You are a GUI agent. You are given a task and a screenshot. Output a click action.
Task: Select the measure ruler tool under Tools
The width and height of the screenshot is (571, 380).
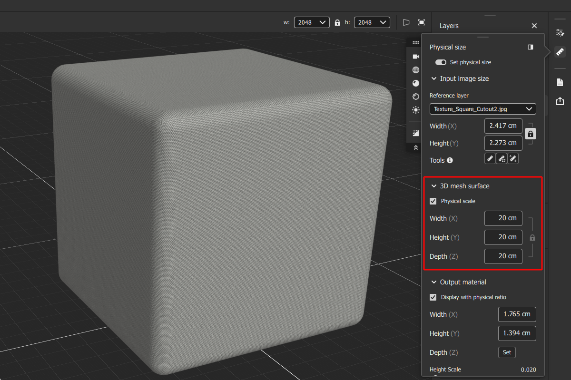pyautogui.click(x=490, y=159)
